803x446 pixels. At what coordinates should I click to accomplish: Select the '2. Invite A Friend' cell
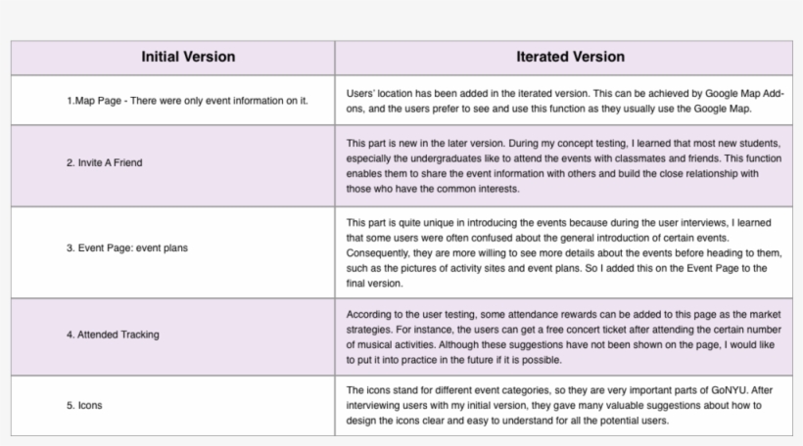(x=104, y=162)
